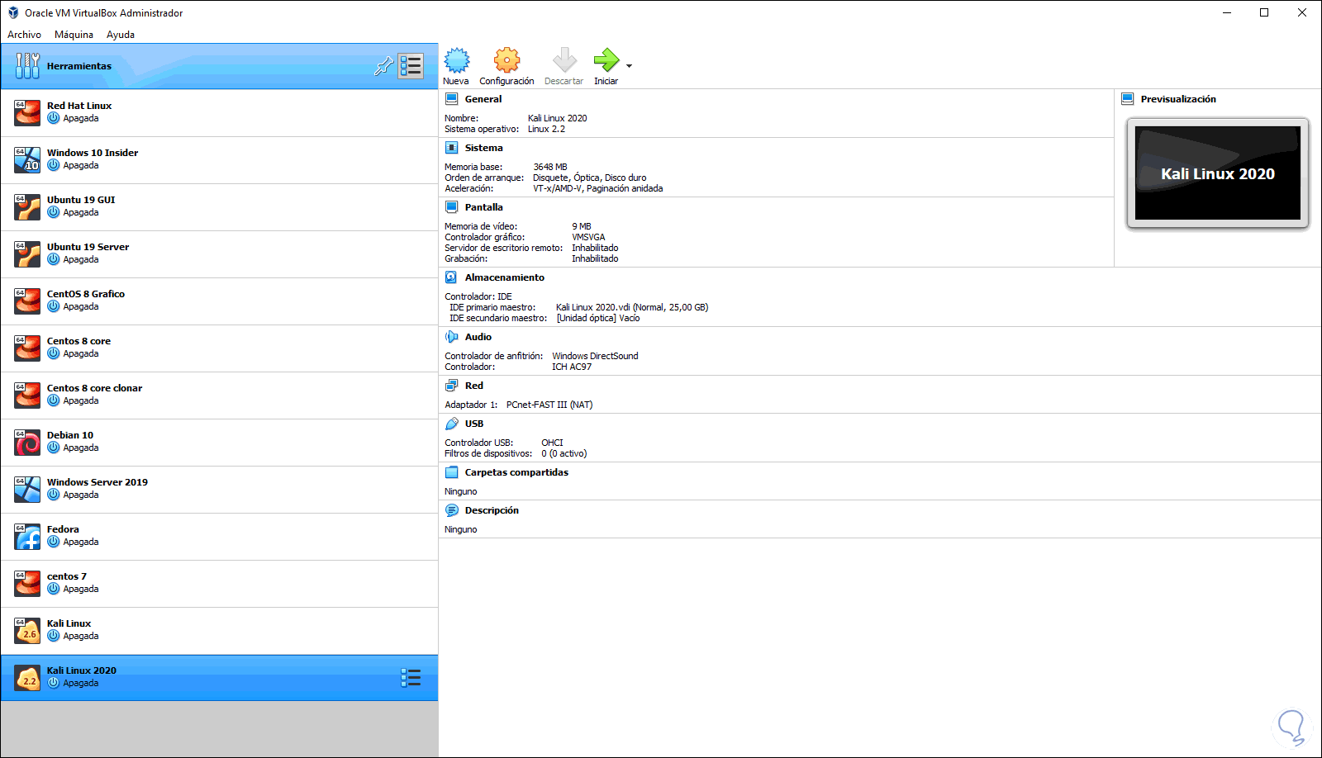Select the Ubuntu 19 Server machine name
Image resolution: width=1322 pixels, height=758 pixels.
pos(88,247)
